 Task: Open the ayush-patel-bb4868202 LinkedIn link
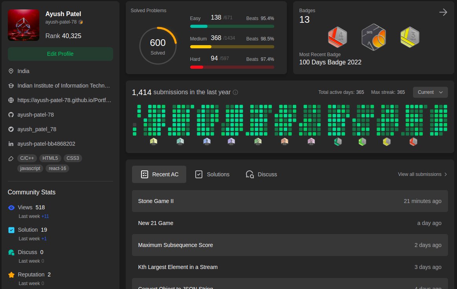click(46, 144)
